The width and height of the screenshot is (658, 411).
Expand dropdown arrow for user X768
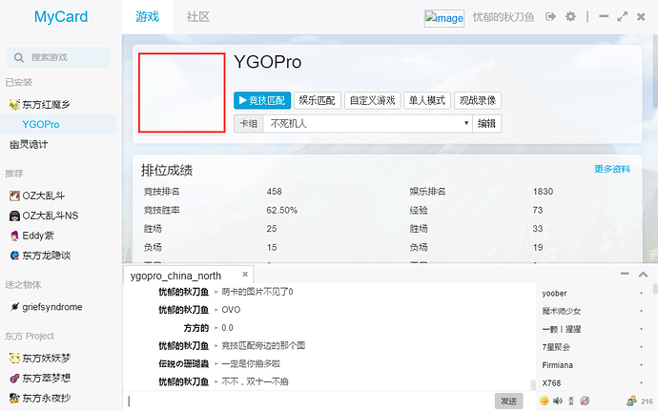[641, 383]
